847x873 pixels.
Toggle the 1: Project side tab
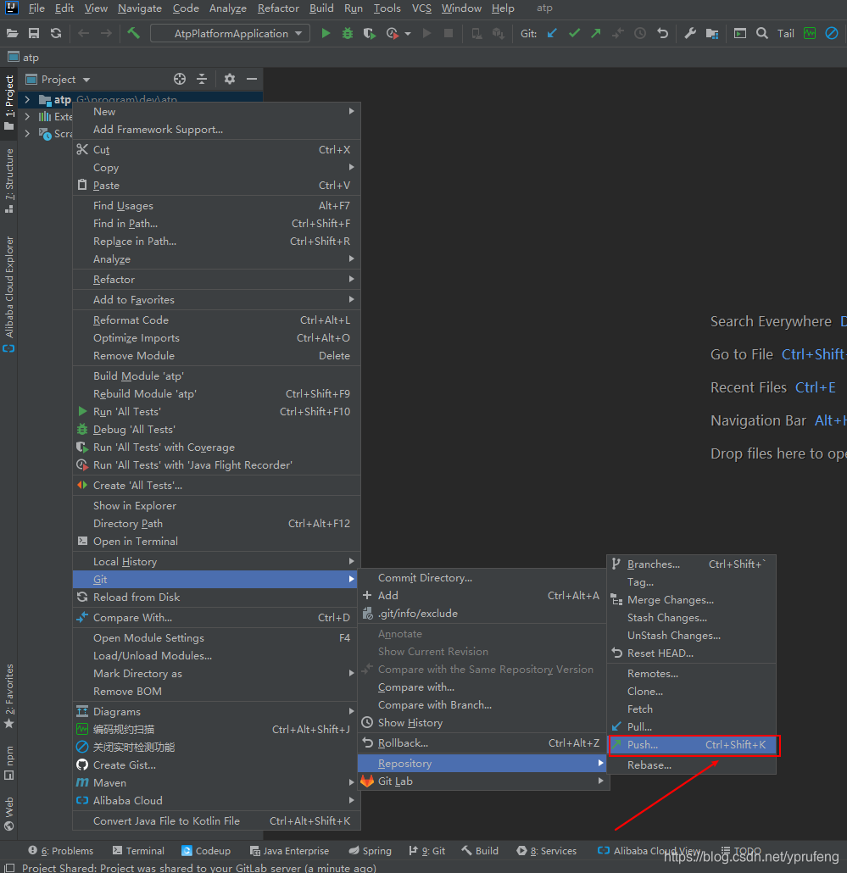point(9,103)
